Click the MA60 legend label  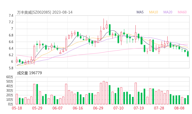(x=182, y=12)
